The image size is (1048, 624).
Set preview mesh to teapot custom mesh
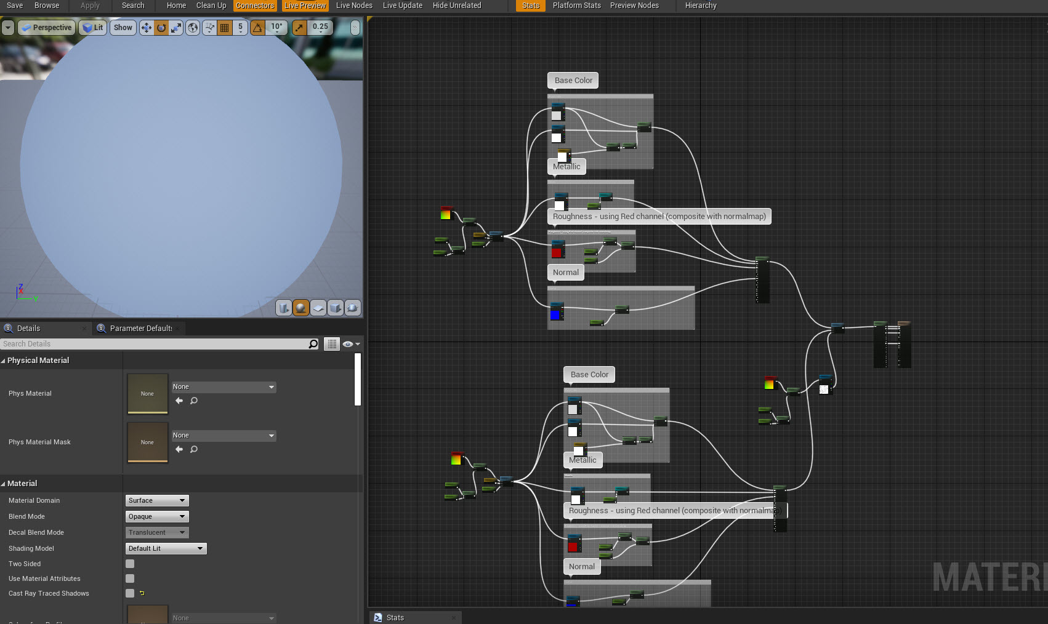tap(352, 308)
